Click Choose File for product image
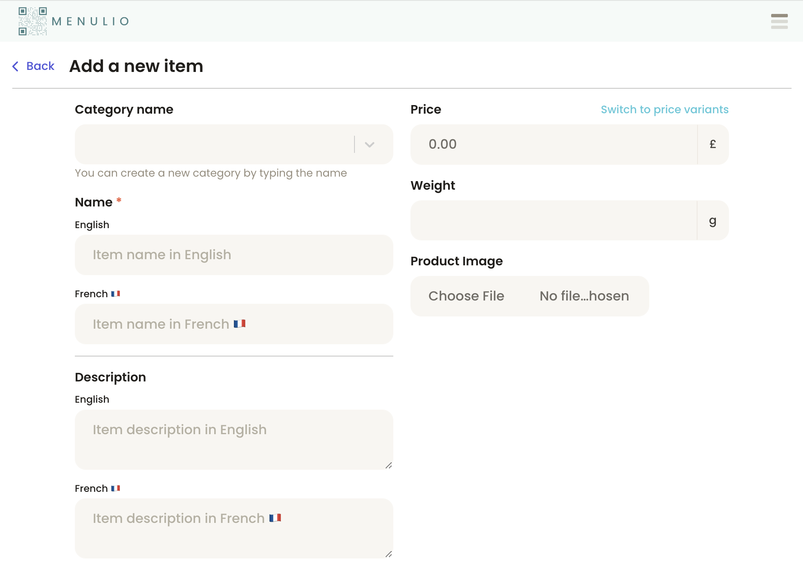Image resolution: width=803 pixels, height=565 pixels. 466,296
